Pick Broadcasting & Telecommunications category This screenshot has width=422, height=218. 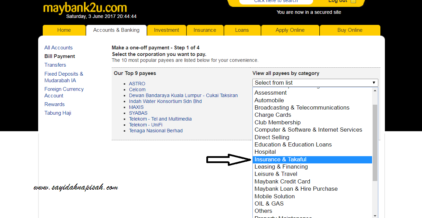312,107
